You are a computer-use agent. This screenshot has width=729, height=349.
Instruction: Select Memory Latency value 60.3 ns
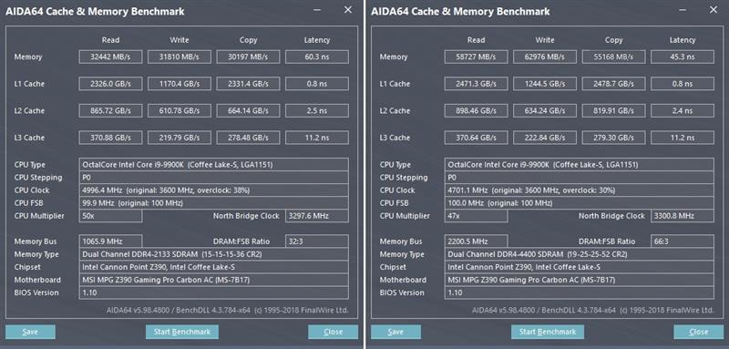coord(316,56)
